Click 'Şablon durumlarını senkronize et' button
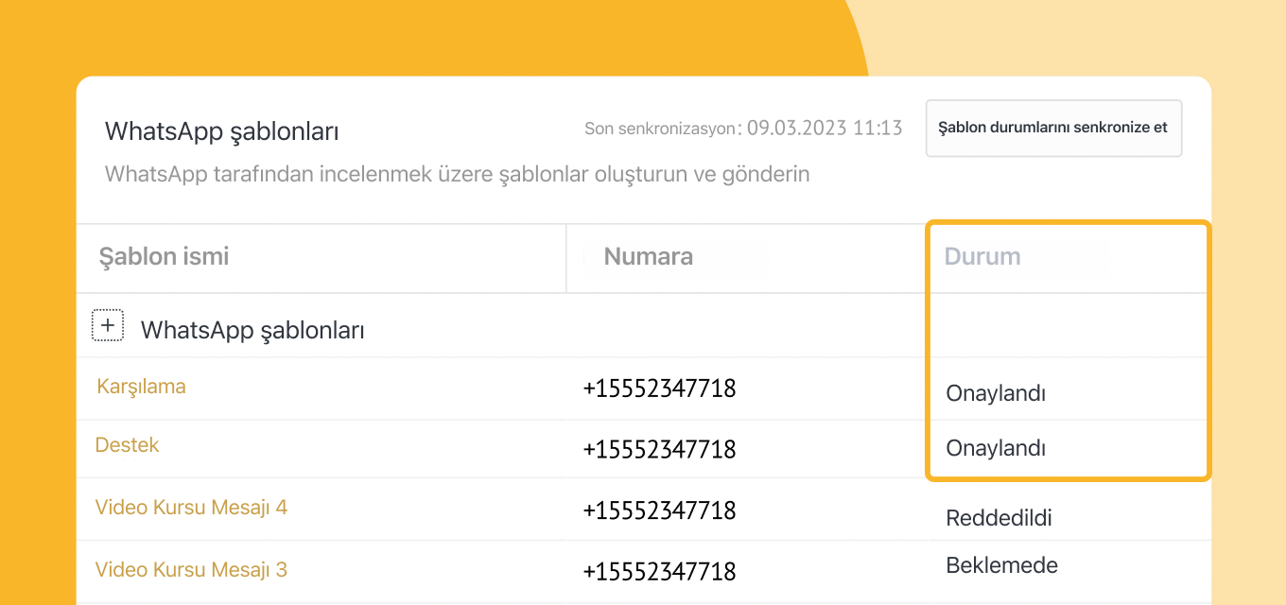The height and width of the screenshot is (605, 1286). (x=1053, y=129)
